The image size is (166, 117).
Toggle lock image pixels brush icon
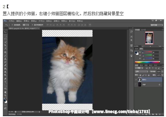143,75
